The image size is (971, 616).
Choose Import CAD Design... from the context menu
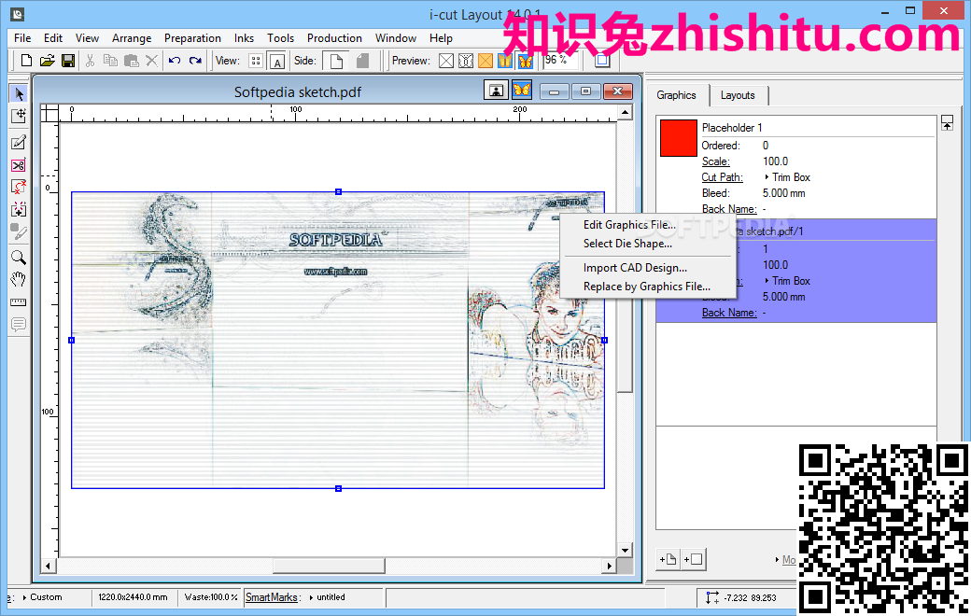(x=635, y=268)
